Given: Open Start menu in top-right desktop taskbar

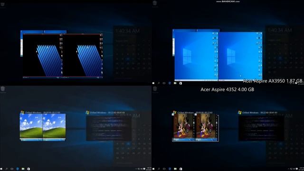Looking at the screenshot, I should coord(153,83).
